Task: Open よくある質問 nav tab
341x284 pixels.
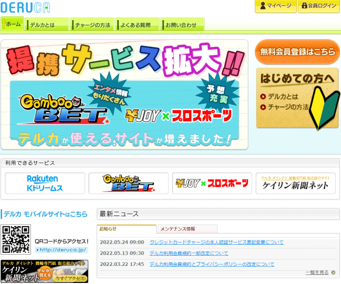Action: click(137, 25)
